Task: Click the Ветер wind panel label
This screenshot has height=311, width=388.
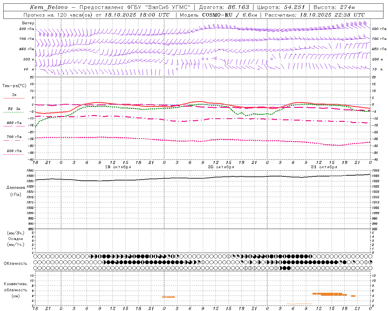Action: point(28,23)
